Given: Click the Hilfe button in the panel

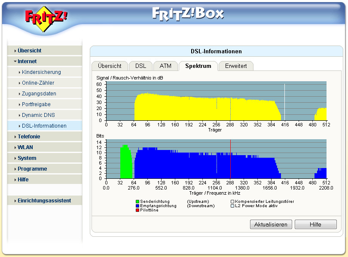Looking at the screenshot, I should (x=316, y=224).
